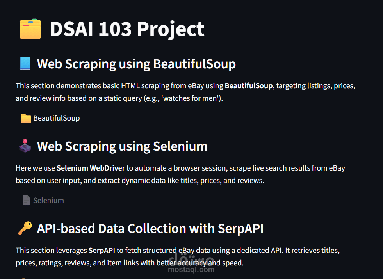Click the key icon by the SerpAPI heading
Viewport: 383px width, 279px height.
[x=25, y=228]
